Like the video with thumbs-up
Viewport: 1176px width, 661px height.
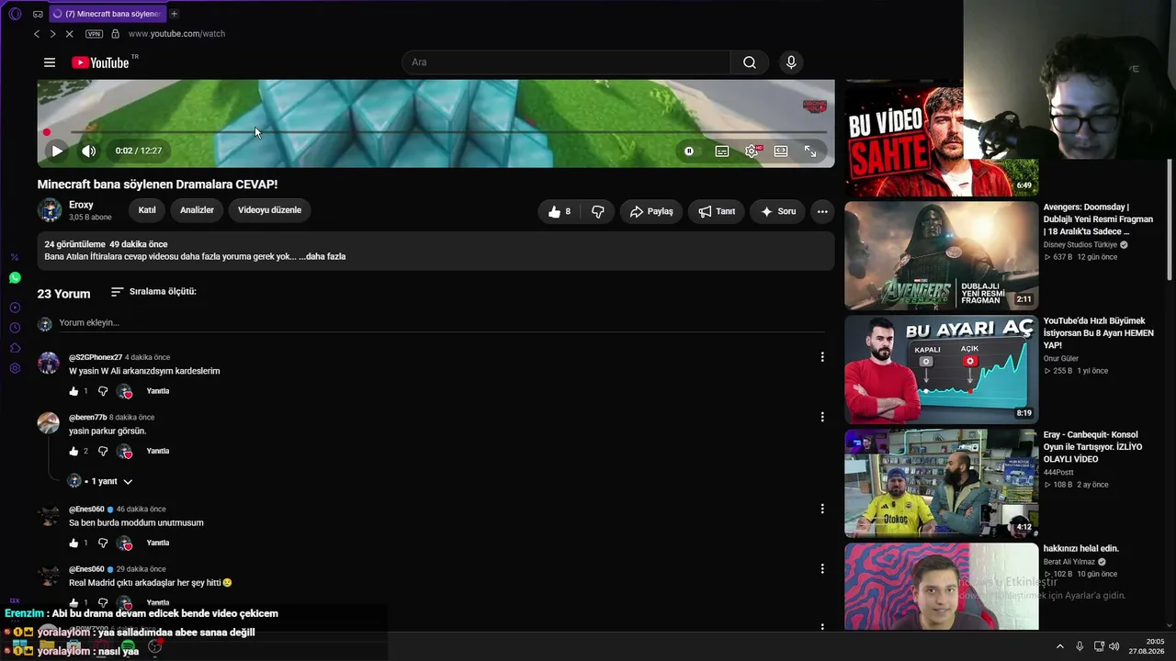(559, 211)
